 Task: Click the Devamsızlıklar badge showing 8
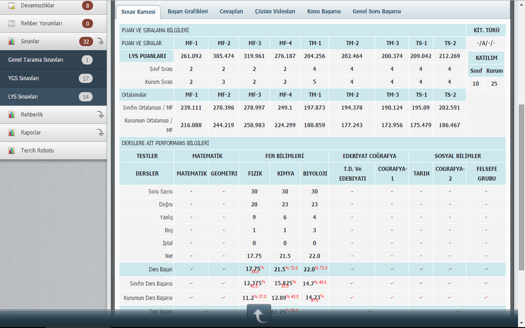coord(87,6)
